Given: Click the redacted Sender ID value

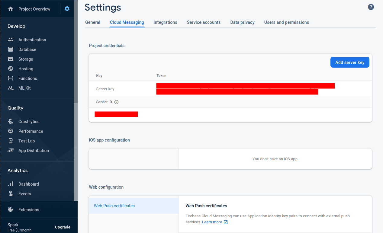Looking at the screenshot, I should [116, 114].
